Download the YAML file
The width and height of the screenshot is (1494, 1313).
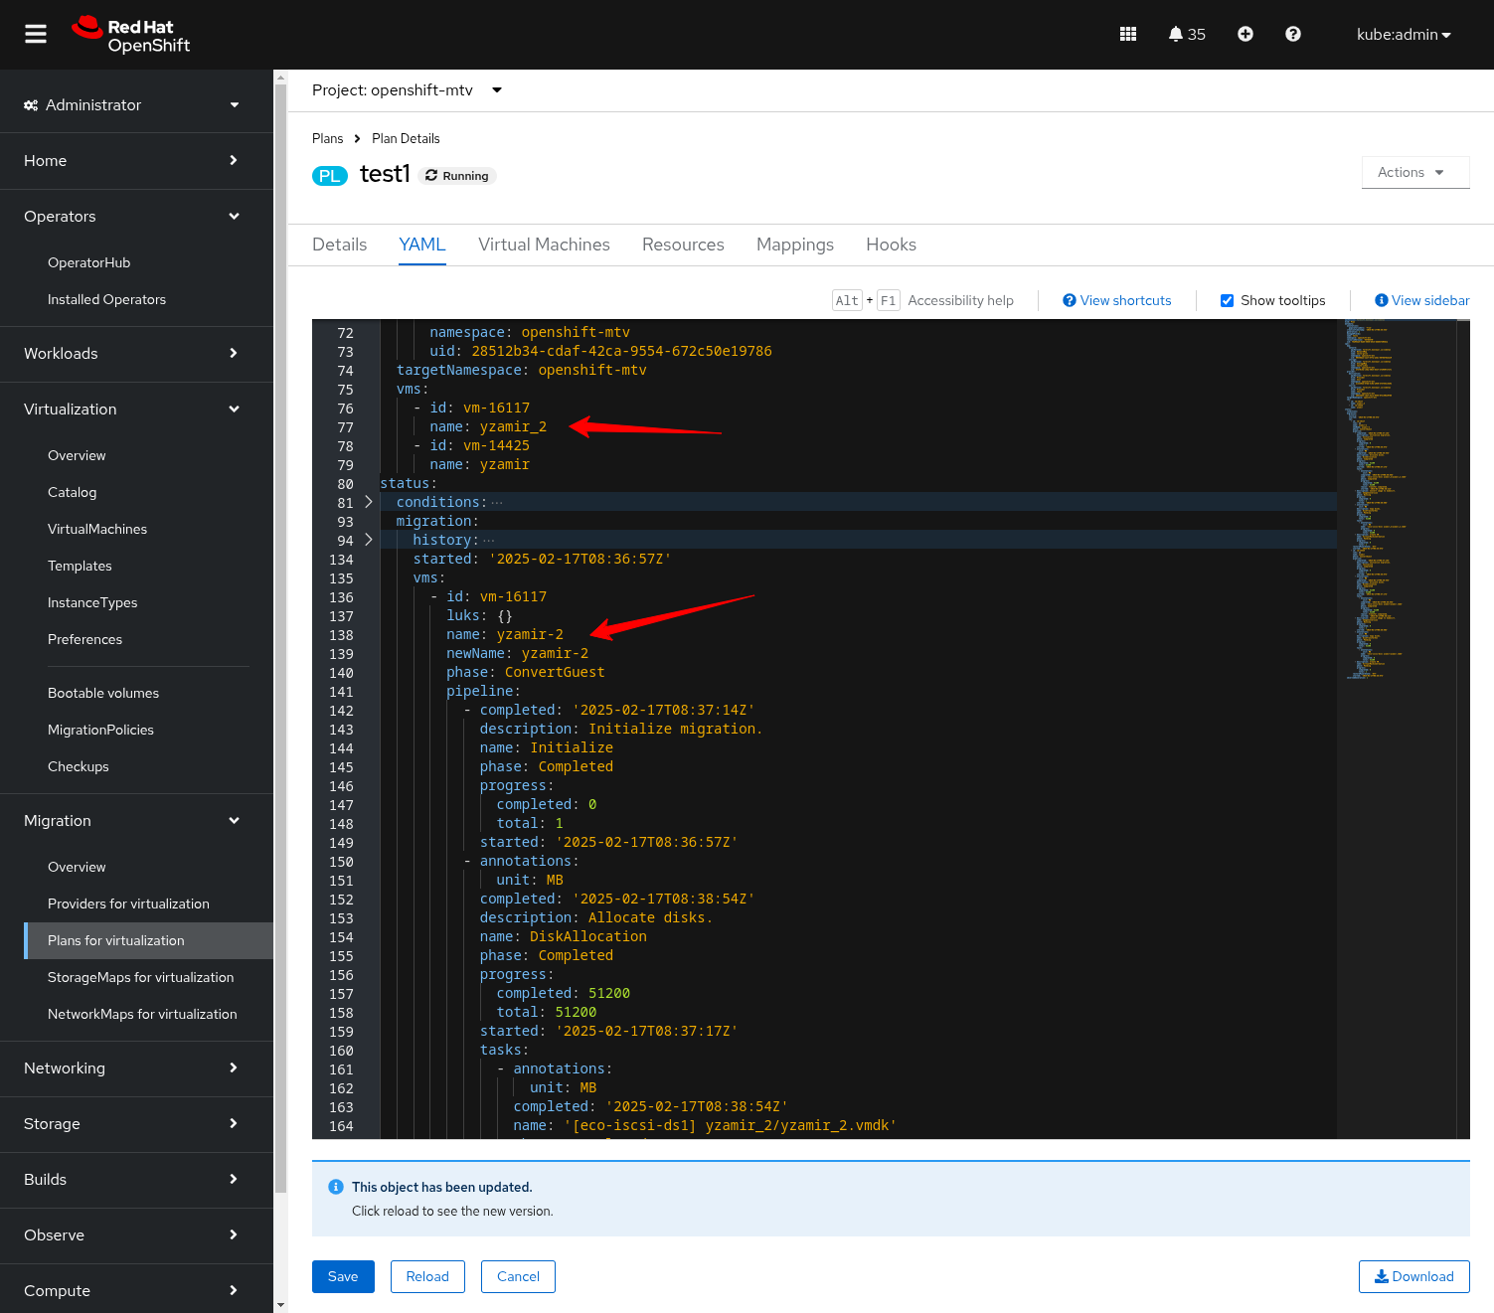[1413, 1276]
